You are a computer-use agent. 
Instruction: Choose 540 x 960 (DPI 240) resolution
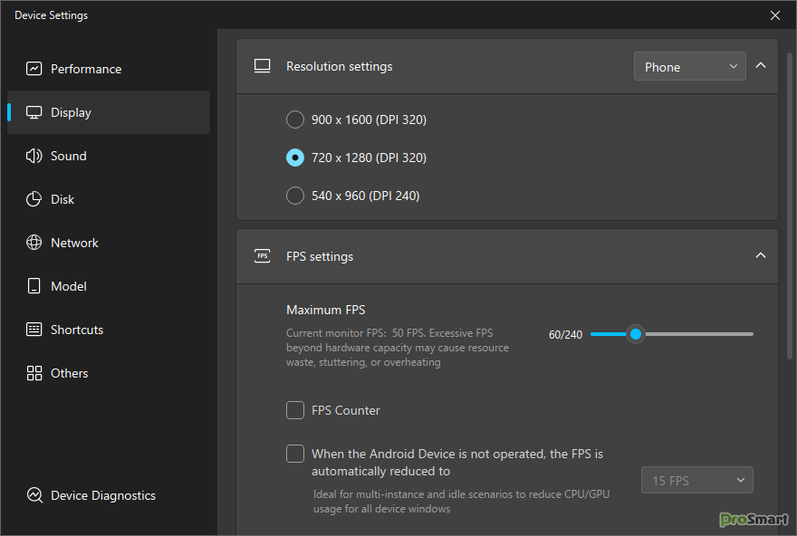[295, 196]
